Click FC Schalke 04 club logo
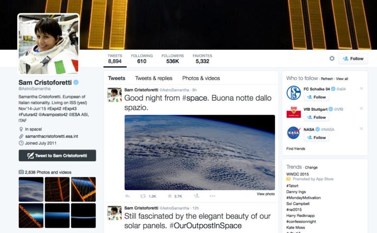 [x=294, y=93]
